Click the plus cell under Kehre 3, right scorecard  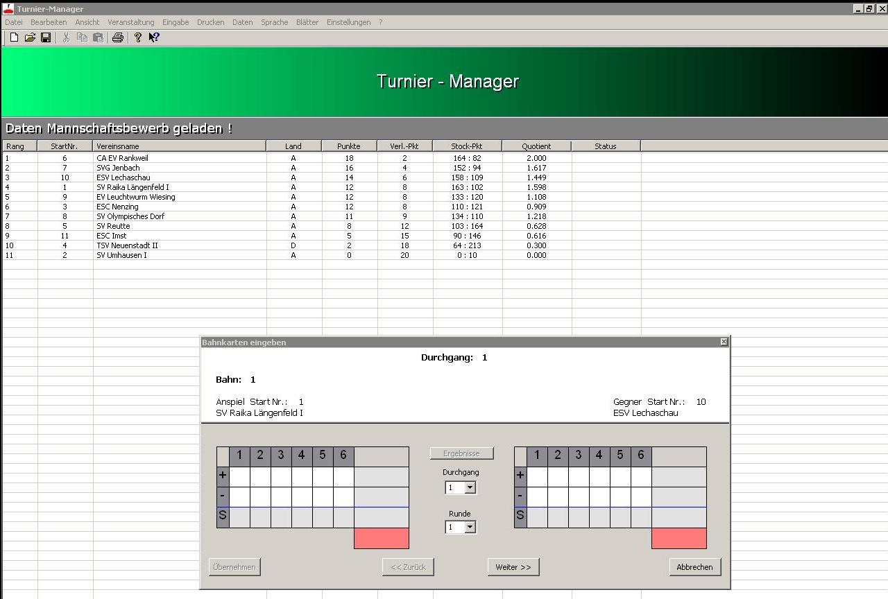click(579, 477)
